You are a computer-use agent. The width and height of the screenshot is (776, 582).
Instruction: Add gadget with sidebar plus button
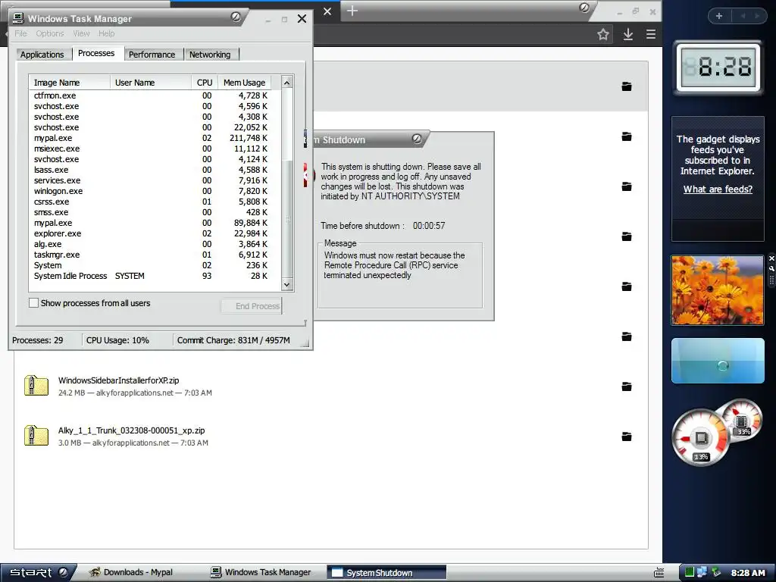point(719,16)
